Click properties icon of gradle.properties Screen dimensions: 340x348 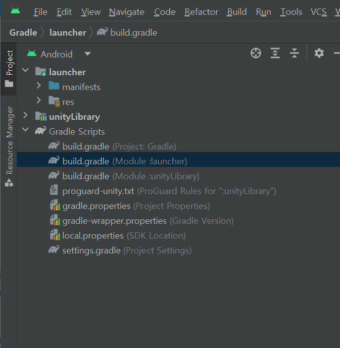[x=55, y=205]
